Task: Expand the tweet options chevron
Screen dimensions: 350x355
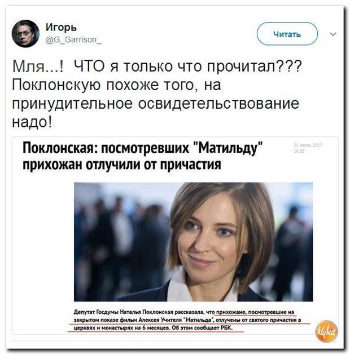Action: click(x=333, y=34)
